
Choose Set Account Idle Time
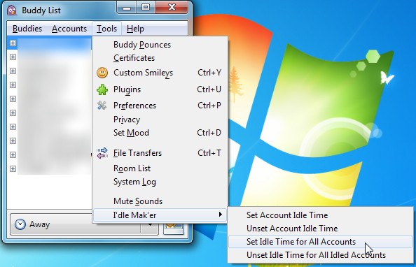(320, 215)
